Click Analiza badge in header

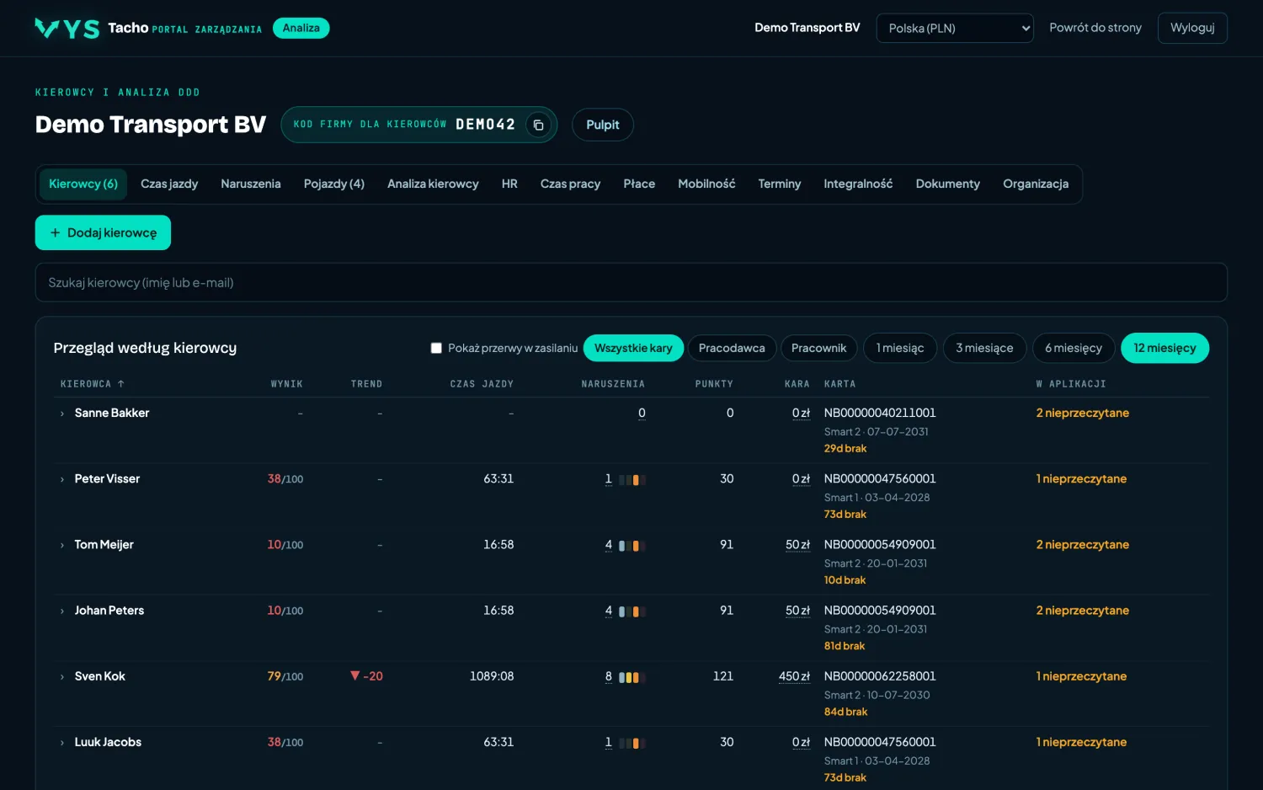point(301,28)
